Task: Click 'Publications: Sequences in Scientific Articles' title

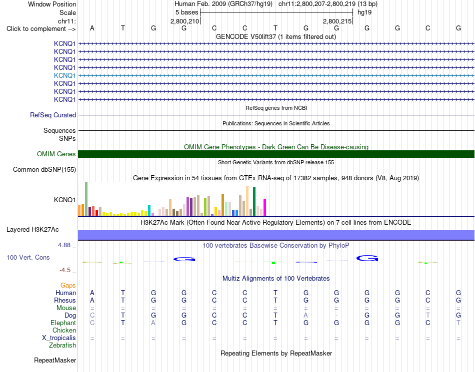Action: tap(276, 123)
